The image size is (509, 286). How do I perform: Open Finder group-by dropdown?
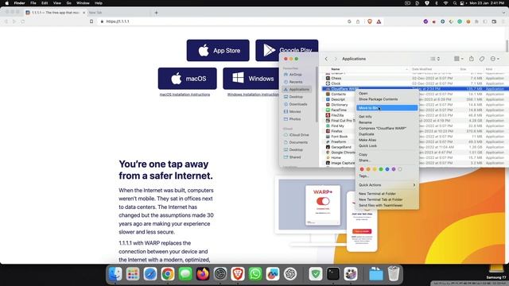(459, 59)
